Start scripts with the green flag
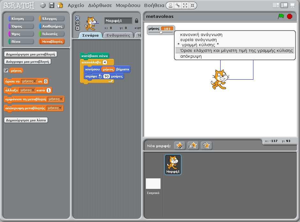This screenshot has width=300, height=222. pos(281,17)
